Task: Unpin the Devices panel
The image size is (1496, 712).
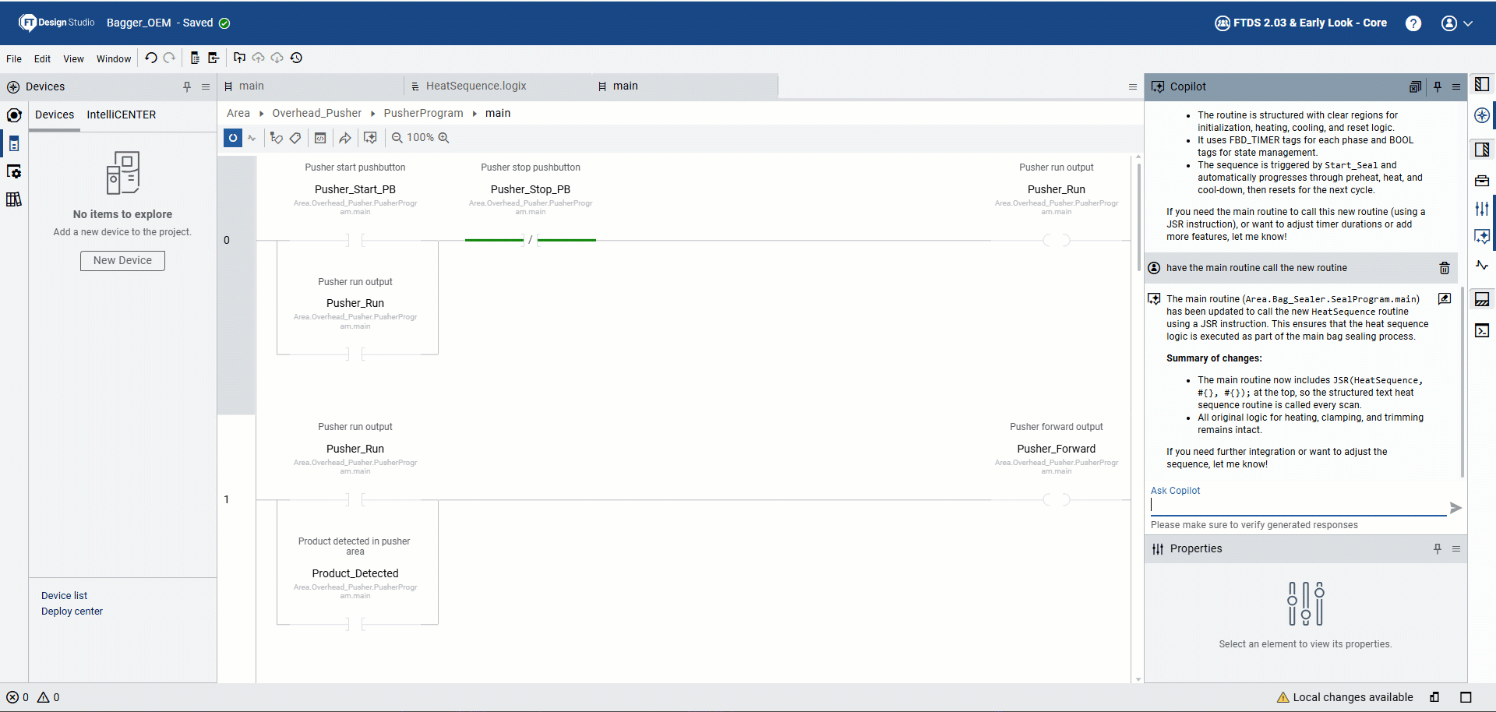Action: pyautogui.click(x=186, y=86)
